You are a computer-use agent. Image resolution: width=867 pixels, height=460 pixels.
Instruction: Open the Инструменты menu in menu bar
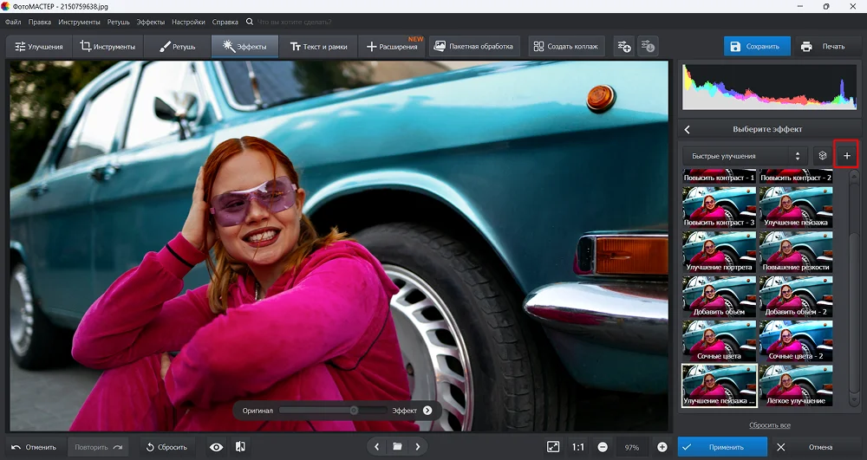(x=79, y=22)
